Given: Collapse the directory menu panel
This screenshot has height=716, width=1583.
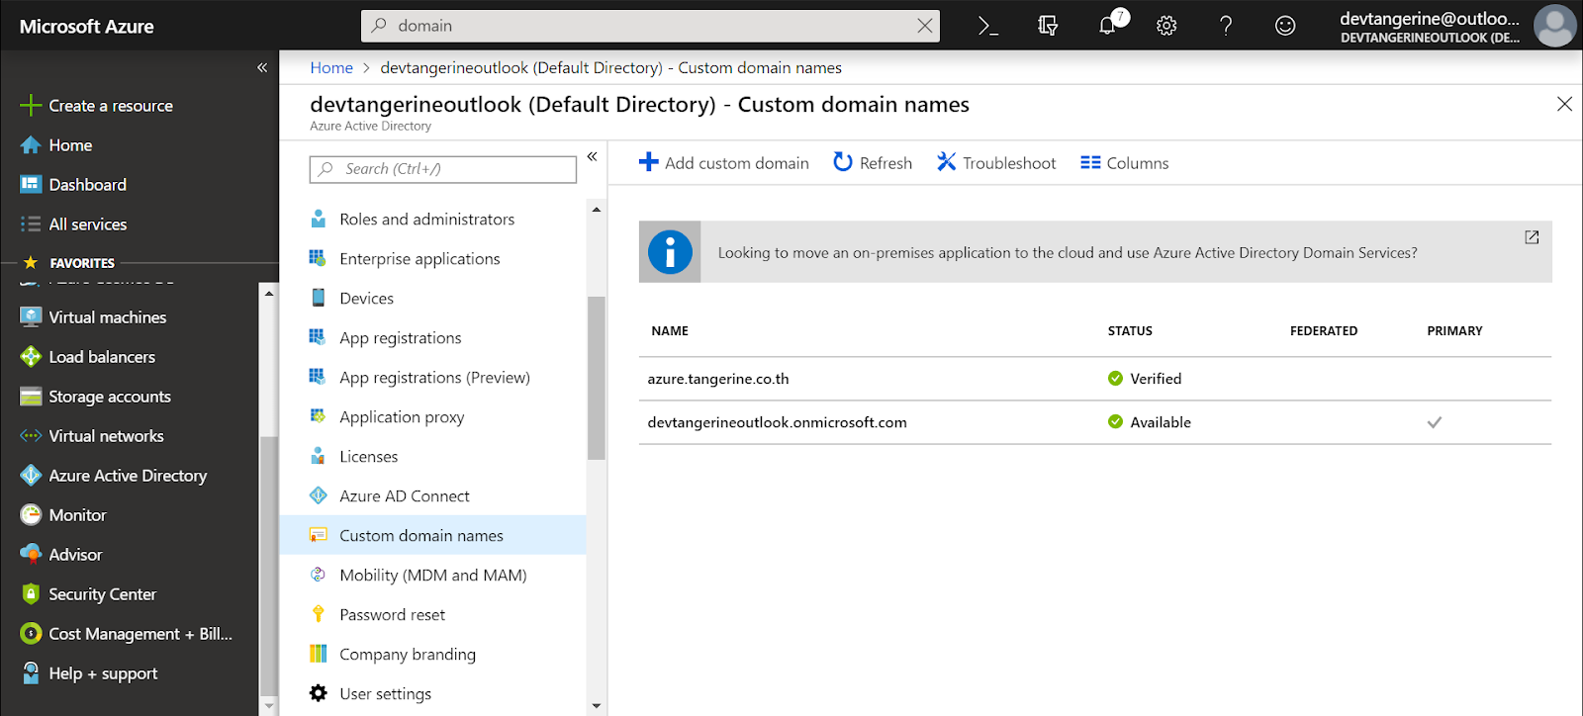Looking at the screenshot, I should click(592, 156).
